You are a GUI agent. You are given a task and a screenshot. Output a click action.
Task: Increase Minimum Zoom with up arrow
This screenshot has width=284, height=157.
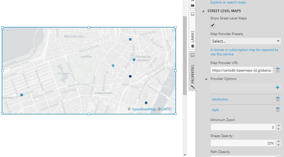click(x=278, y=126)
